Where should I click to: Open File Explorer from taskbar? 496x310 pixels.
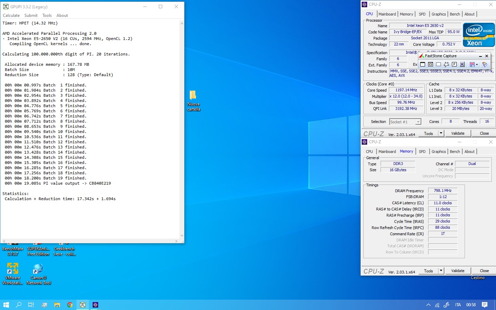pos(57,305)
